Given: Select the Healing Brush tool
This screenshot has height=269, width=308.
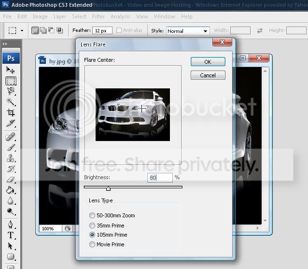Looking at the screenshot, I should tap(11, 137).
